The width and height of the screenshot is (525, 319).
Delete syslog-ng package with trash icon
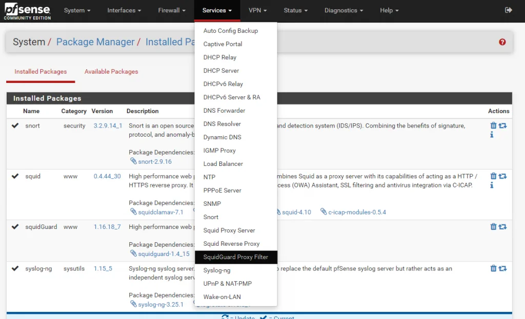493,268
